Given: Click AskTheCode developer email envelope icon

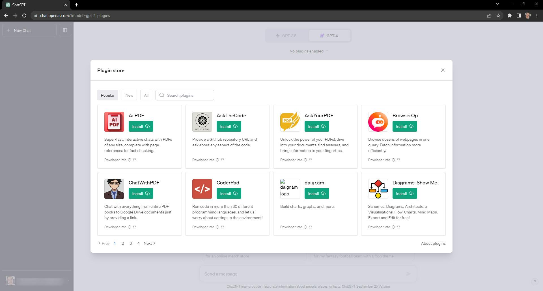Looking at the screenshot, I should pyautogui.click(x=223, y=160).
